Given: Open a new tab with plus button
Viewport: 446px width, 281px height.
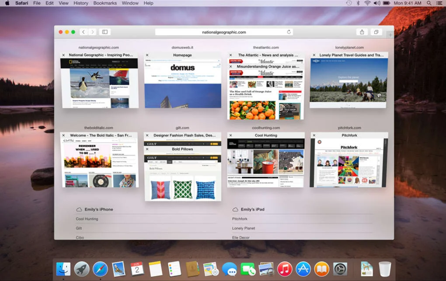Looking at the screenshot, I should click(x=390, y=35).
